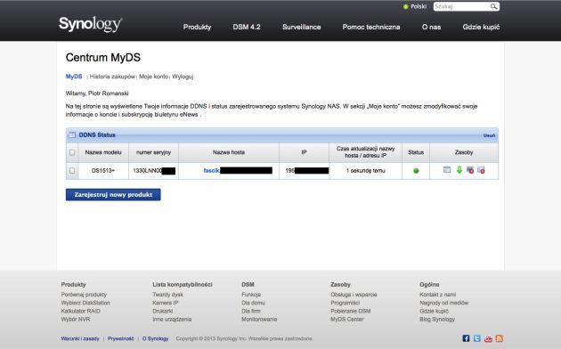Open footer link Programiści

pos(346,303)
